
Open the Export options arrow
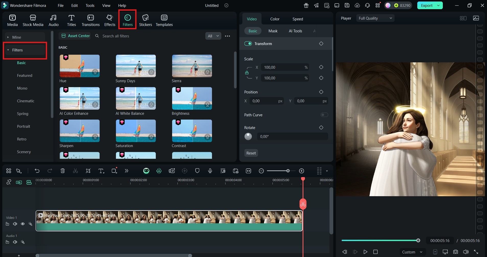[438, 5]
